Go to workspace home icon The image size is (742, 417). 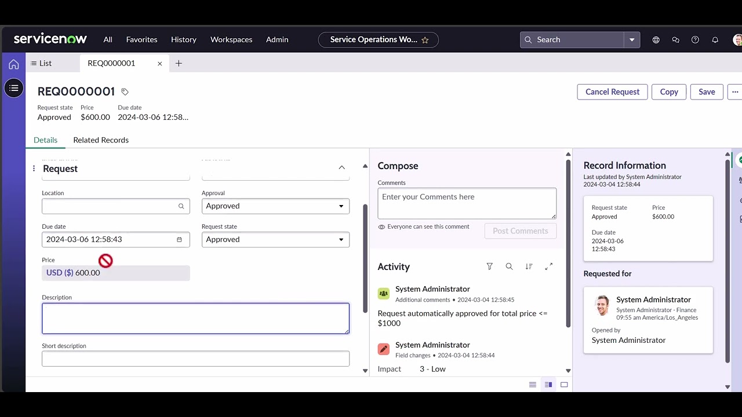pyautogui.click(x=14, y=64)
